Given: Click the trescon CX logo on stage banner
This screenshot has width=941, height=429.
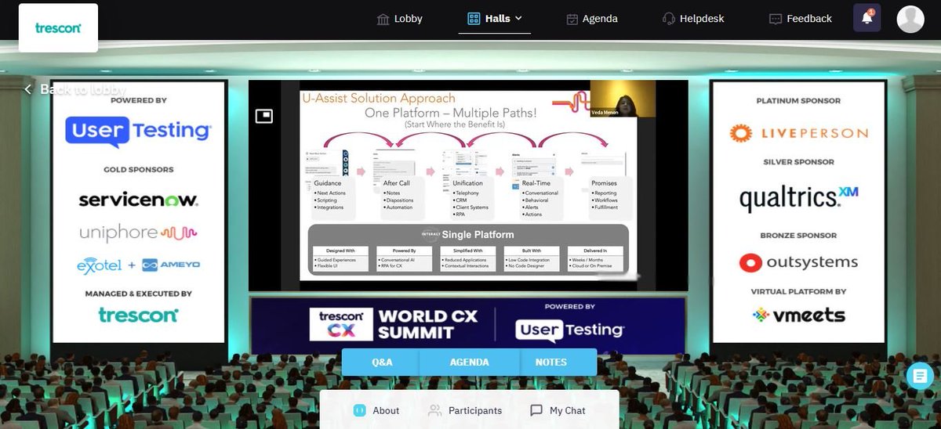Looking at the screenshot, I should click(x=340, y=324).
